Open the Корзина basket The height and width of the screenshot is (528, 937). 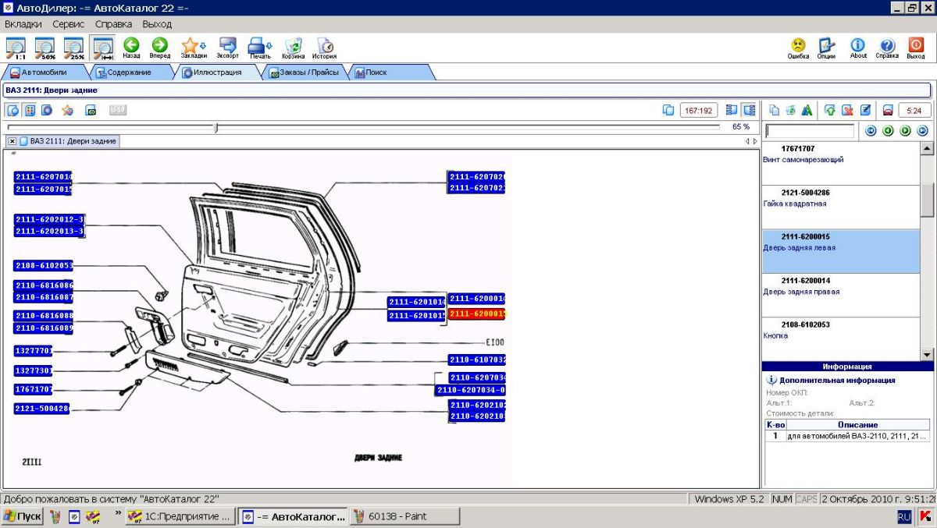(x=294, y=48)
